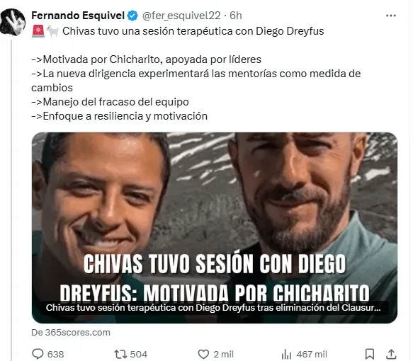Click the reply speech bubble icon
This screenshot has width=413, height=361.
coord(38,354)
